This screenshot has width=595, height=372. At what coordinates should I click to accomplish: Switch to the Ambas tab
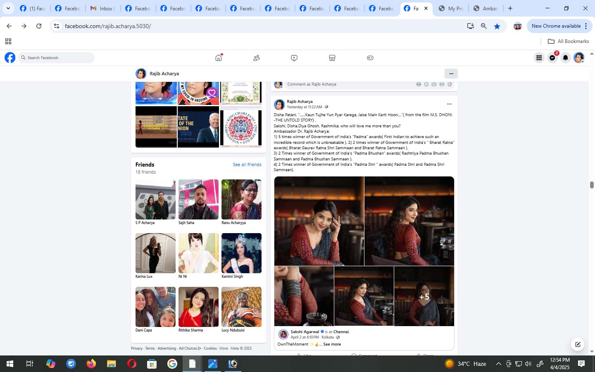486,8
